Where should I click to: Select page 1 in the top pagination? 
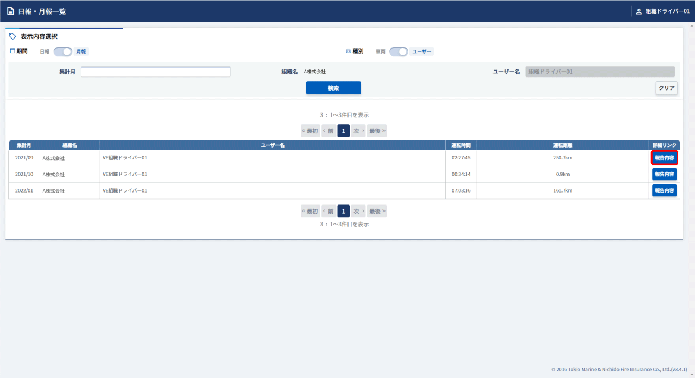tap(343, 131)
